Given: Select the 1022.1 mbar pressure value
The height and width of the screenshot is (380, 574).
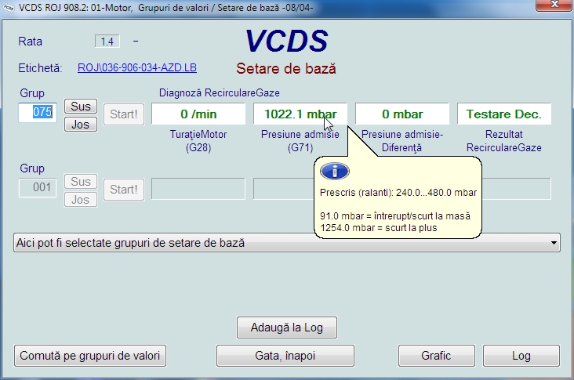Looking at the screenshot, I should tap(300, 114).
